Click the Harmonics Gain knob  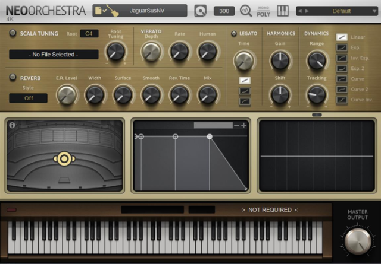coord(280,61)
